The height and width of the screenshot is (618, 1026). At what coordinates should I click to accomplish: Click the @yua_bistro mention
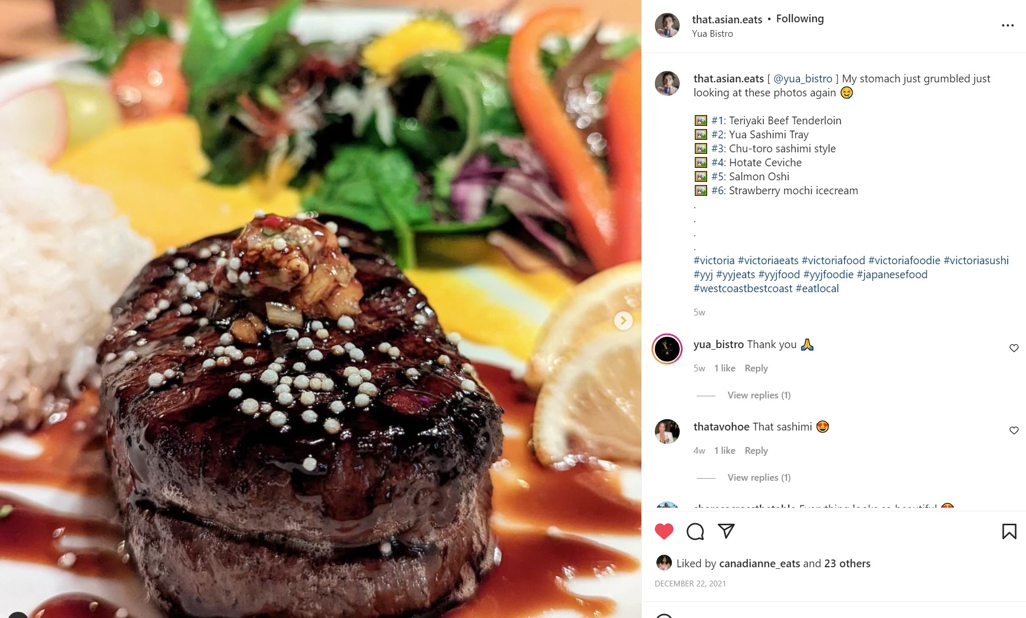803,79
